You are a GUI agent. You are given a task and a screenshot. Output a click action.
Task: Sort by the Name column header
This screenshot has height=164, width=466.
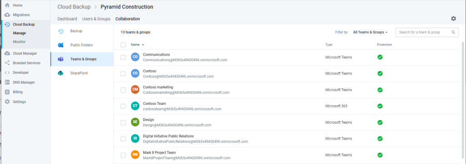coord(137,45)
